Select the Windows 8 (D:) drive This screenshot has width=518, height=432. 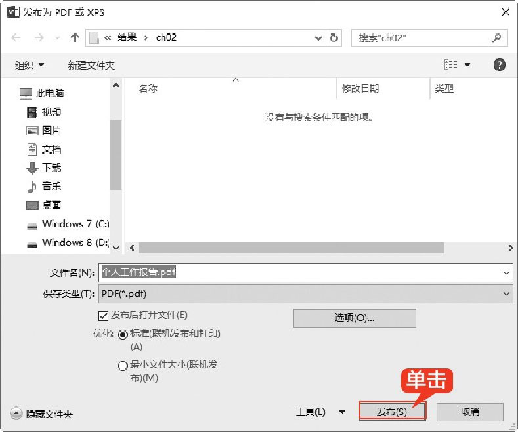pyautogui.click(x=76, y=242)
